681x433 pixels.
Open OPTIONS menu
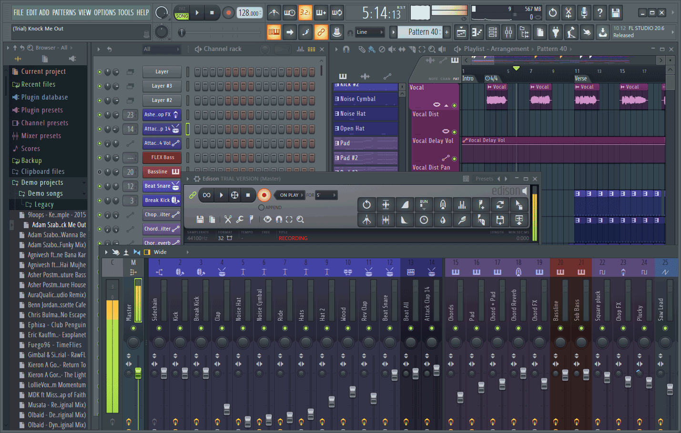pyautogui.click(x=104, y=12)
